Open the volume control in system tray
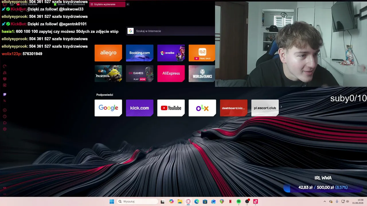The height and width of the screenshot is (206, 367). coord(348,201)
